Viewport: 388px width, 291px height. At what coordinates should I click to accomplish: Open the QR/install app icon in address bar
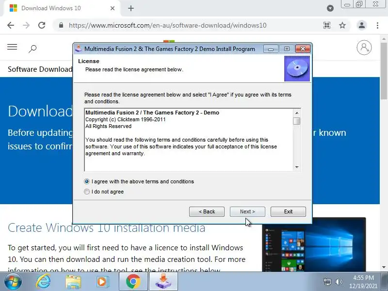327,25
